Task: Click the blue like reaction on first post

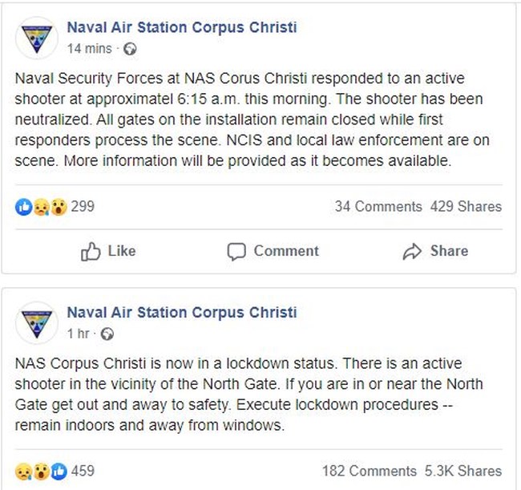Action: coord(23,207)
